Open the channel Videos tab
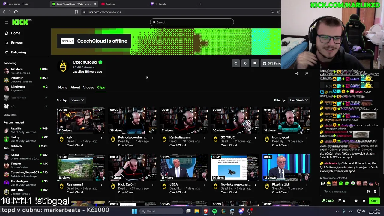 (x=88, y=87)
